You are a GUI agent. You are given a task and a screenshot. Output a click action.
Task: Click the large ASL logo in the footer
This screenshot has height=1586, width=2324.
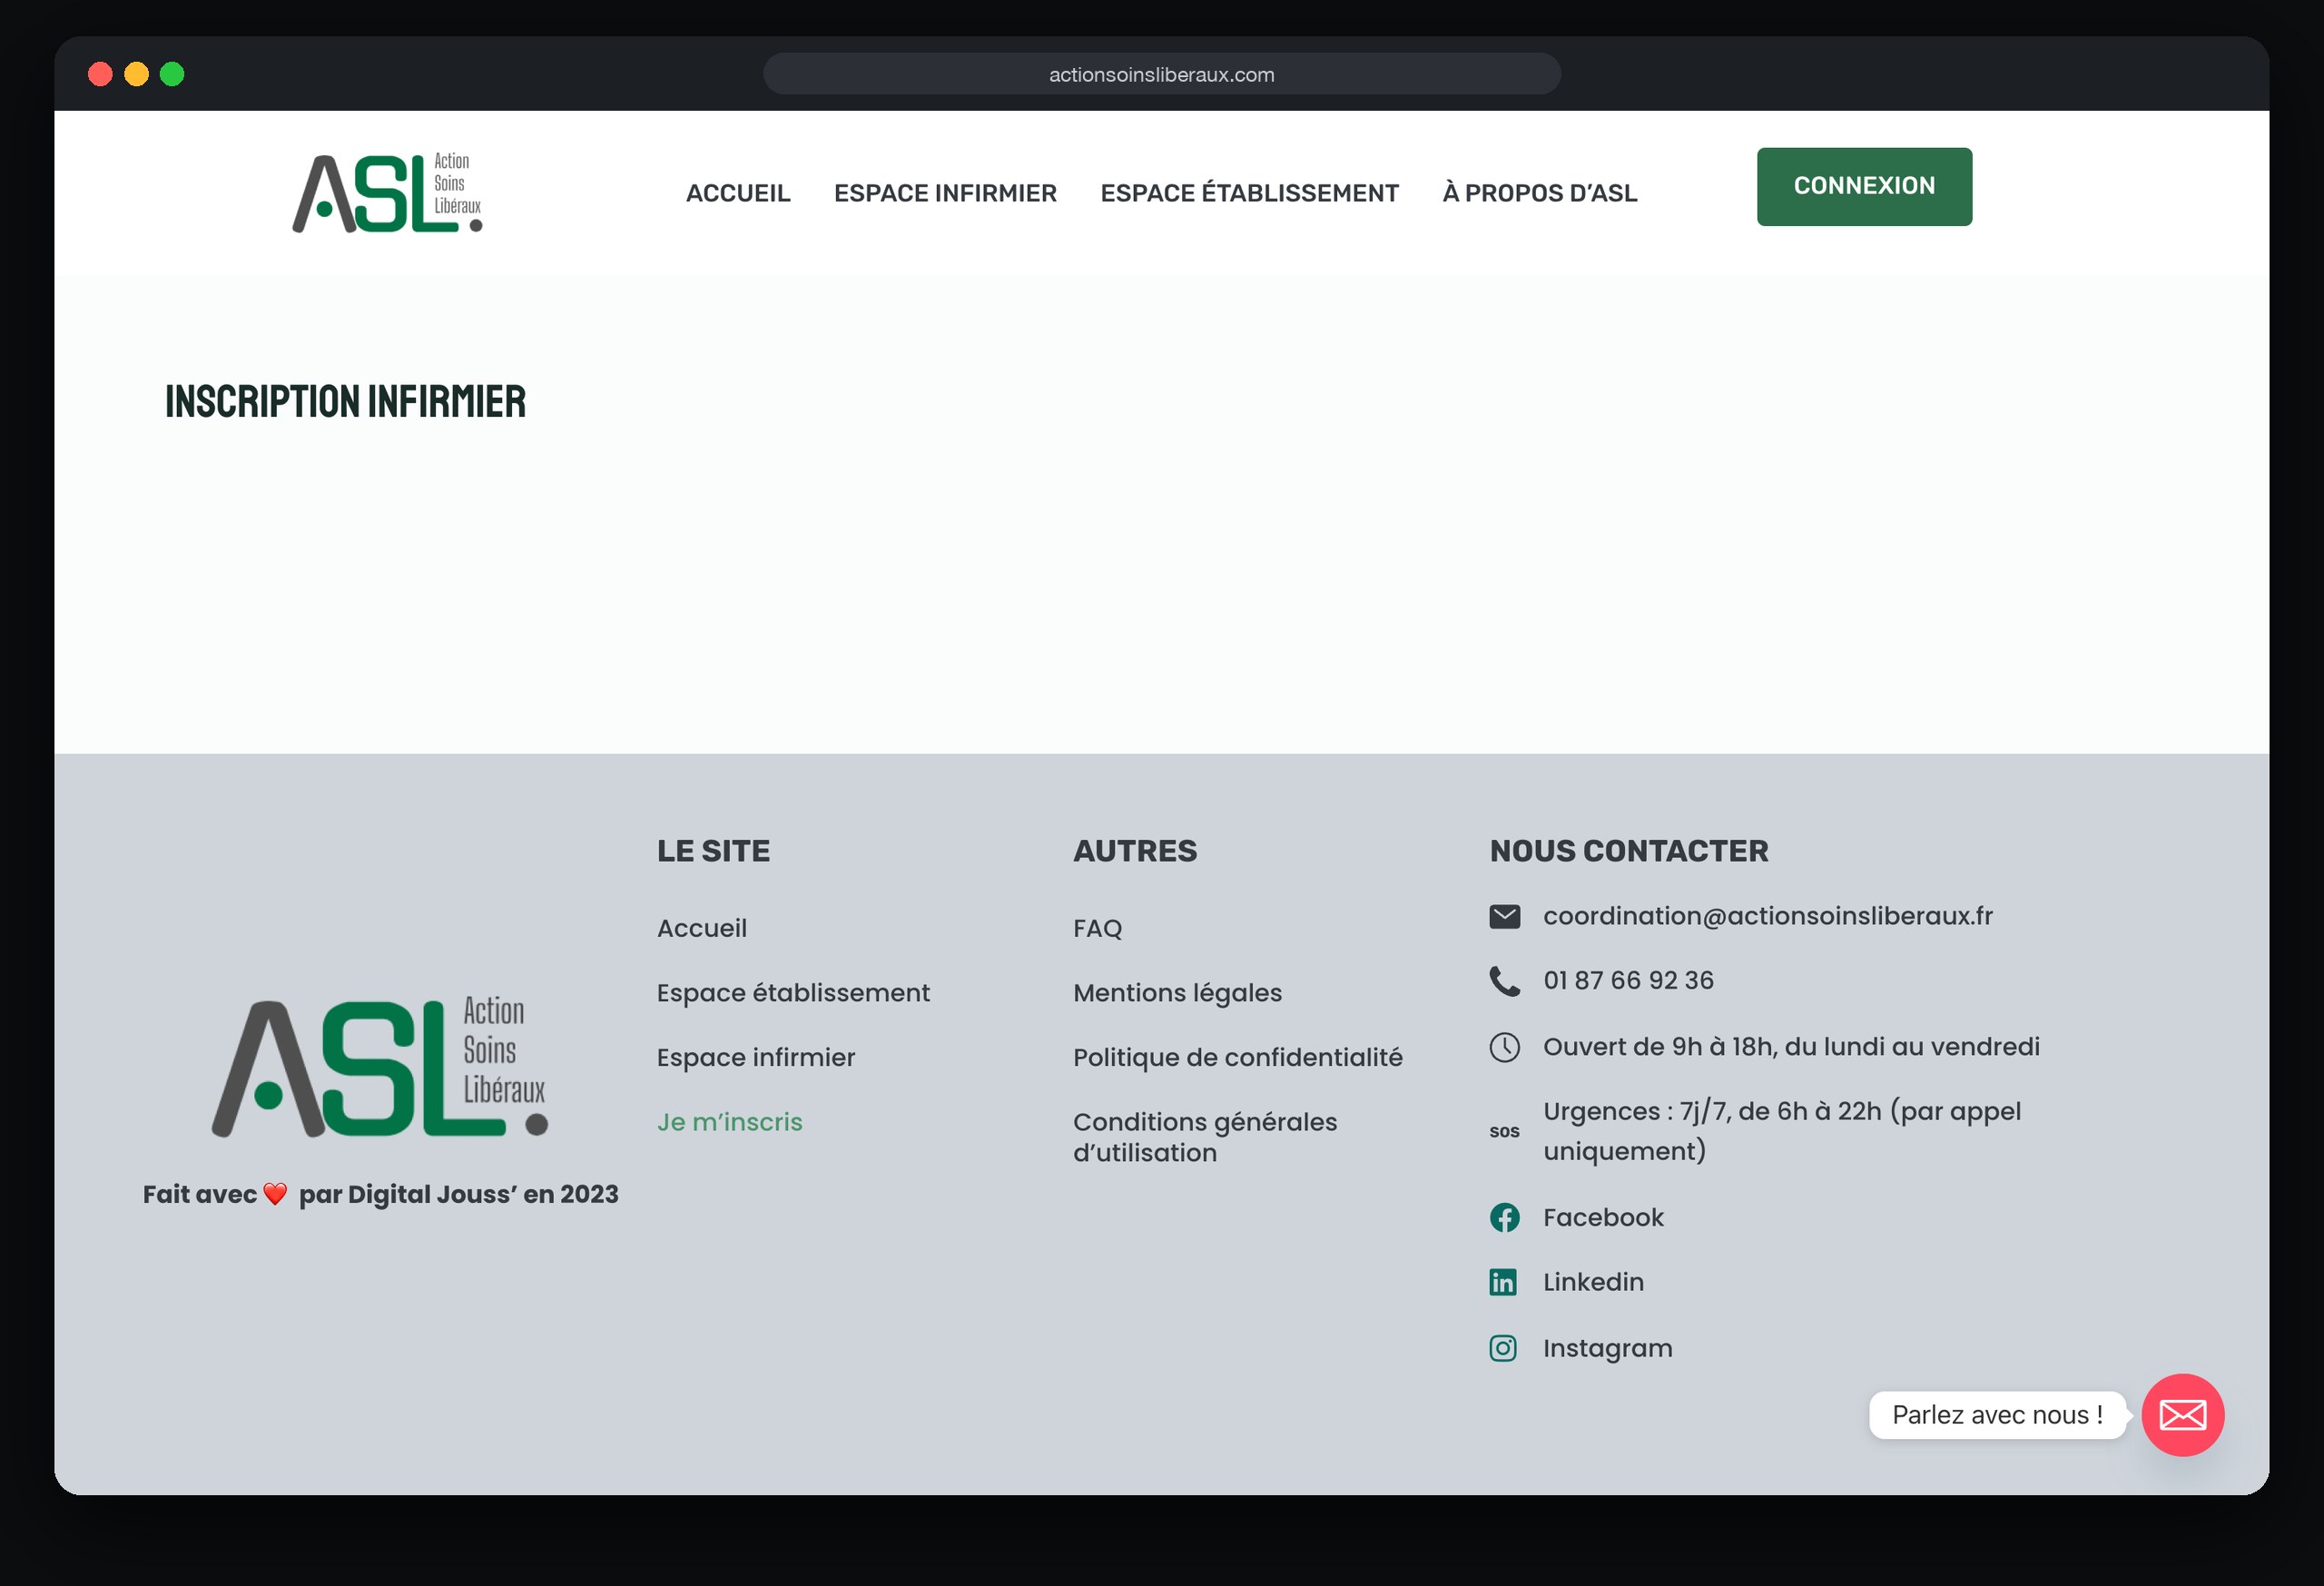(x=380, y=1067)
